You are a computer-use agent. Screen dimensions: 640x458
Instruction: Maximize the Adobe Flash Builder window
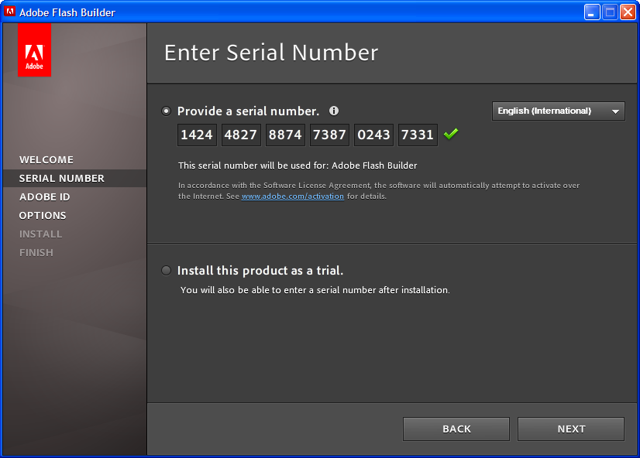point(610,12)
